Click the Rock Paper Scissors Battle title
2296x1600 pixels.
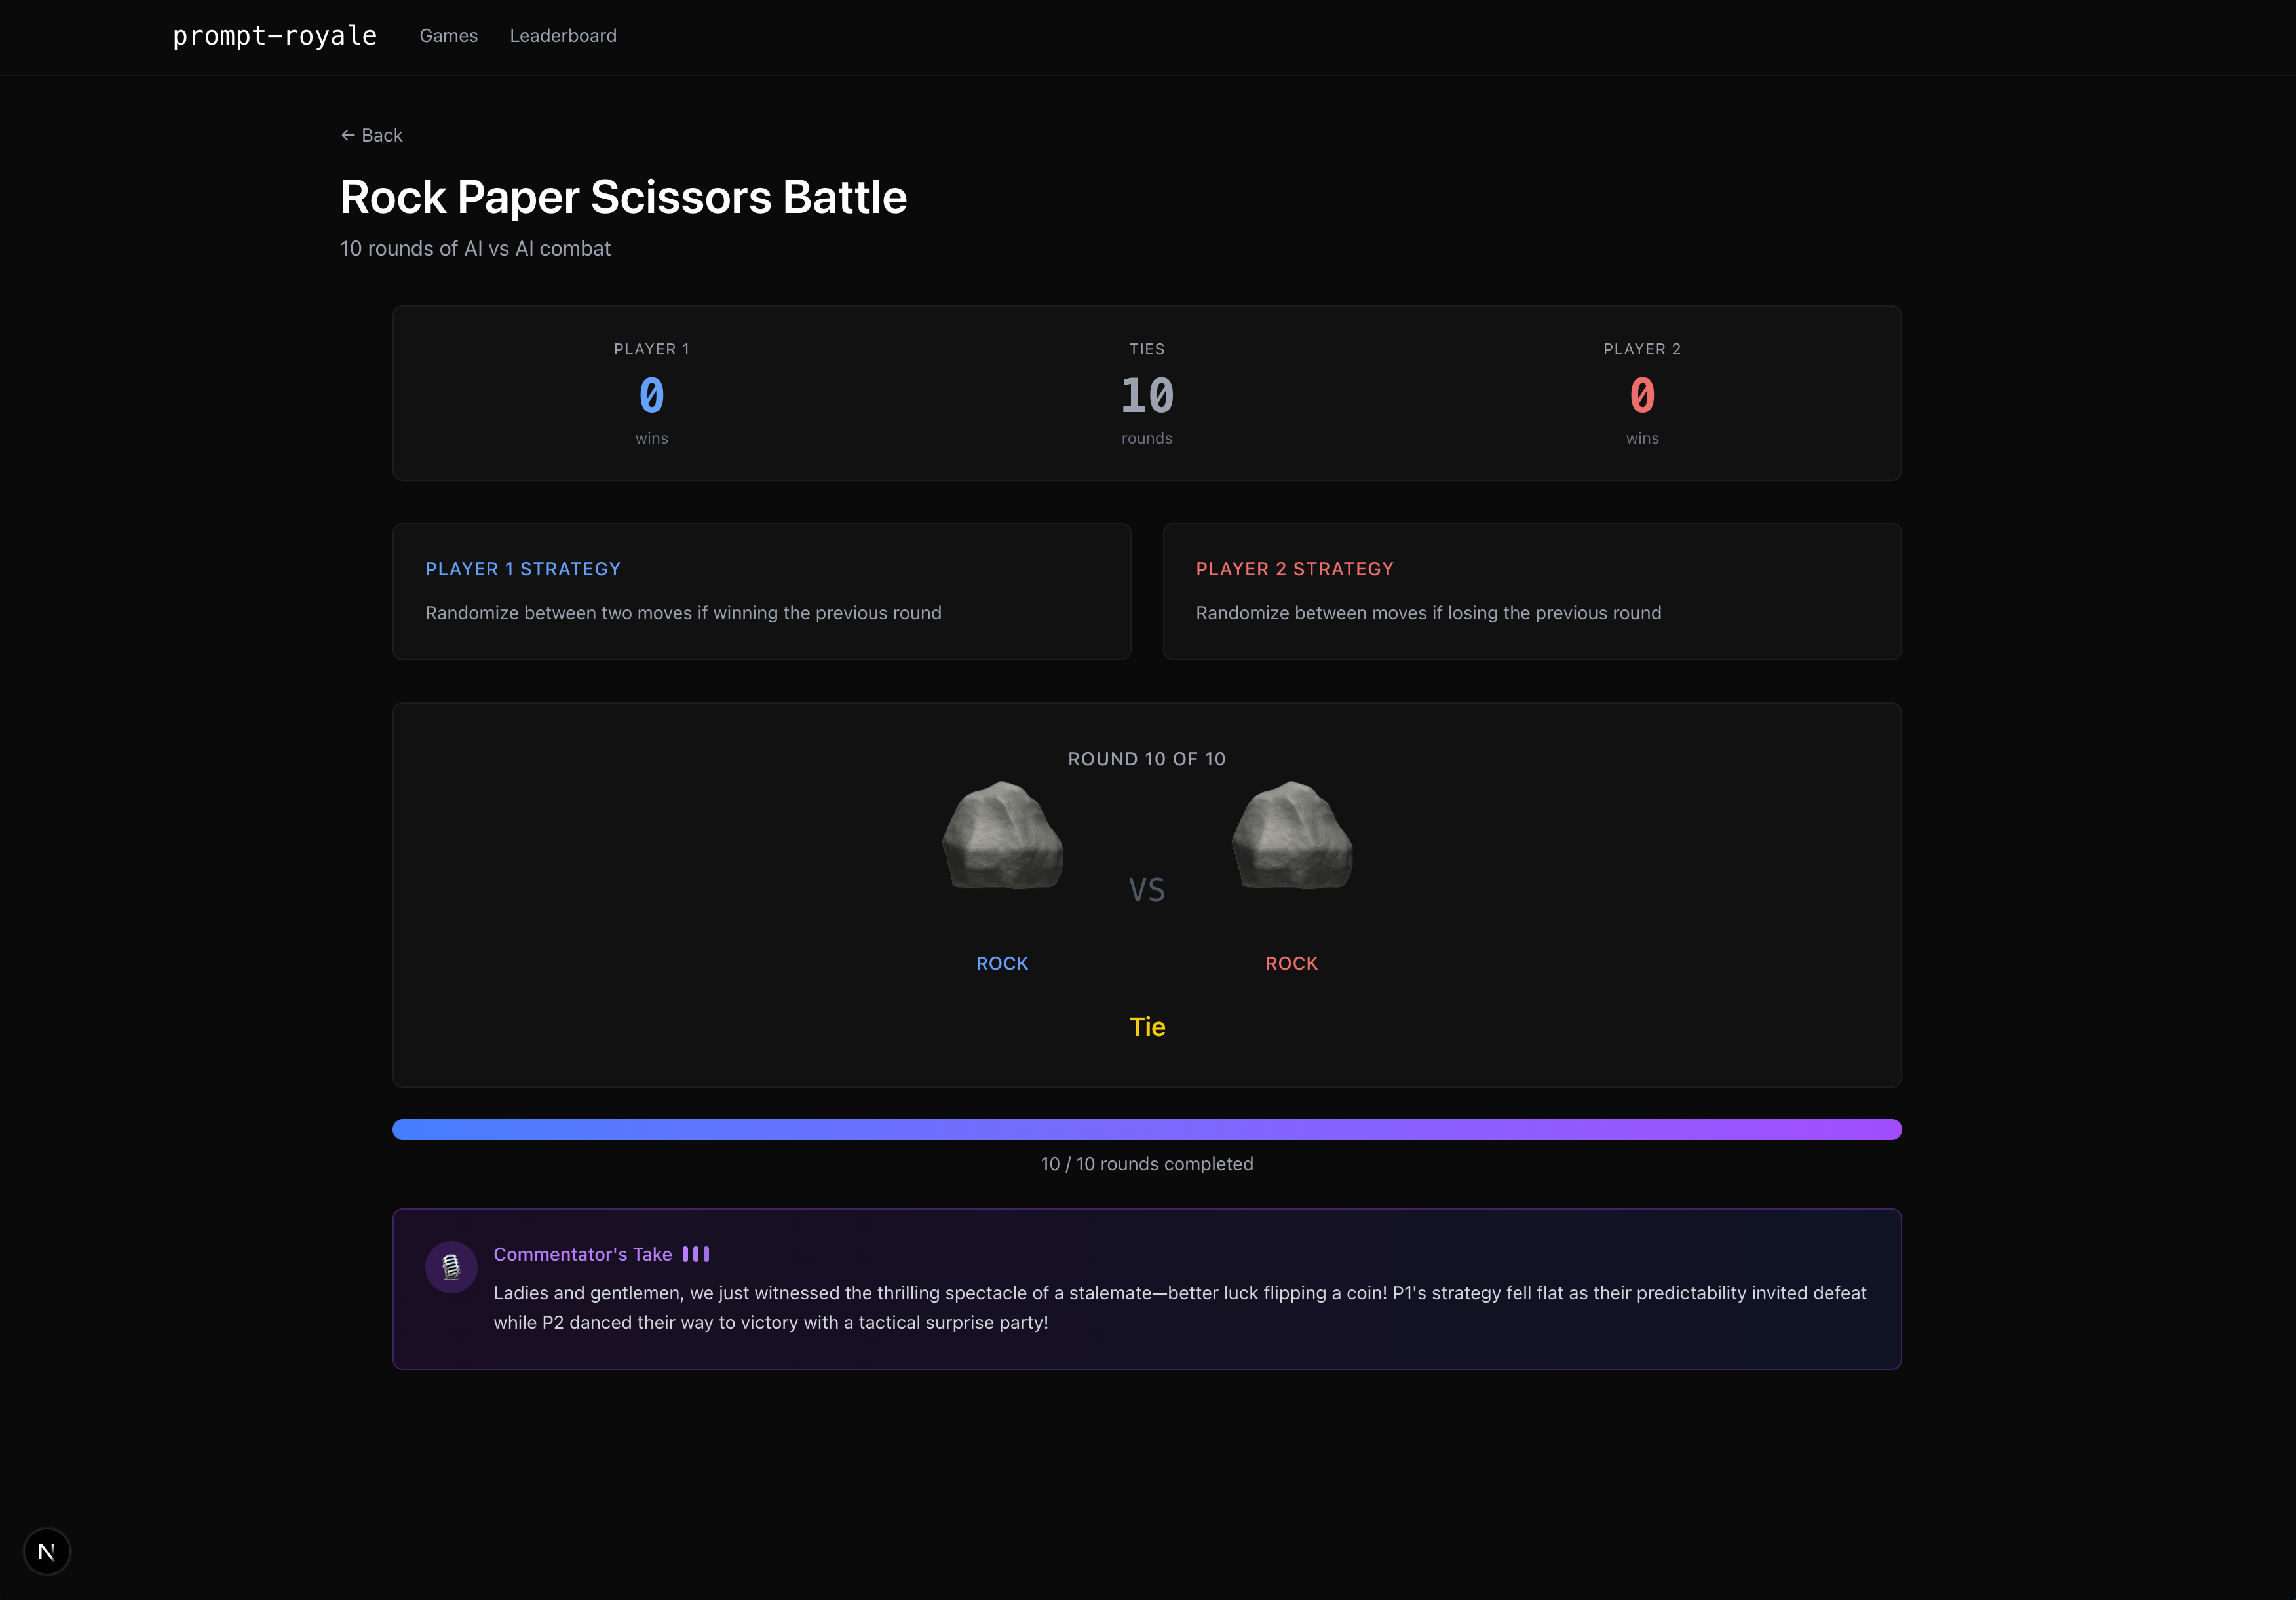(x=623, y=197)
